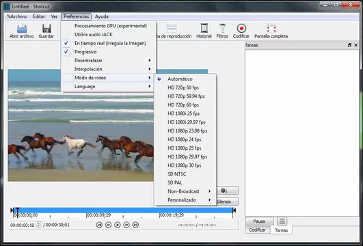Viewport: 363px width, 246px height.
Task: Click the tasks list menu icon beside Pausa
Action: coord(282,221)
